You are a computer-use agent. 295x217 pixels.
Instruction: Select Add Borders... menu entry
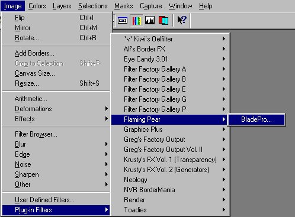[56, 53]
